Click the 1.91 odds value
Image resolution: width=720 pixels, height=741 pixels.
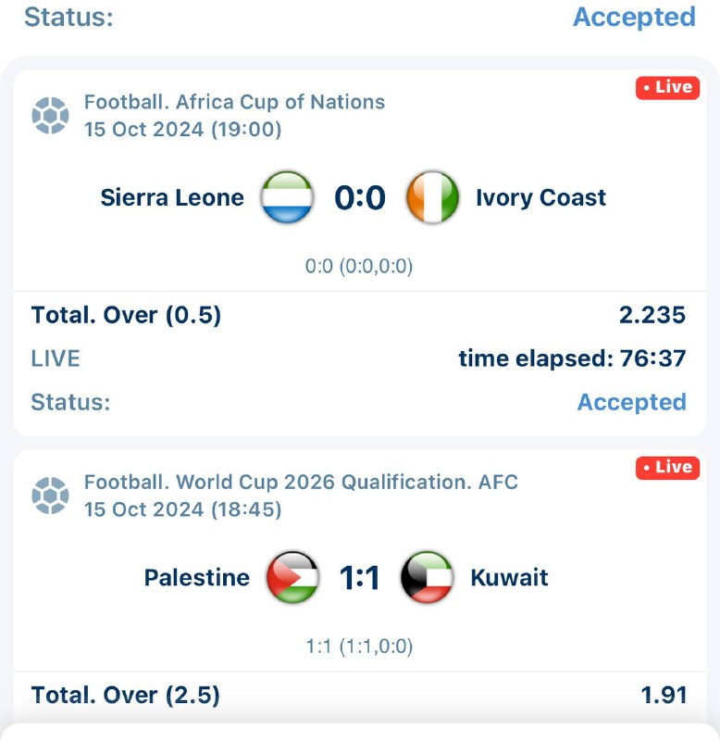pyautogui.click(x=664, y=695)
